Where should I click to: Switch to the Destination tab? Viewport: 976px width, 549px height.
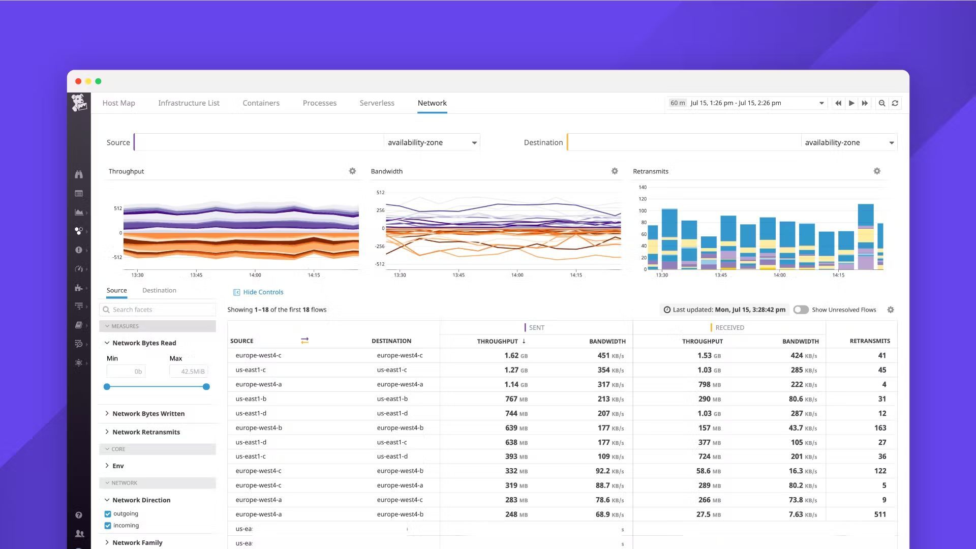pyautogui.click(x=159, y=290)
